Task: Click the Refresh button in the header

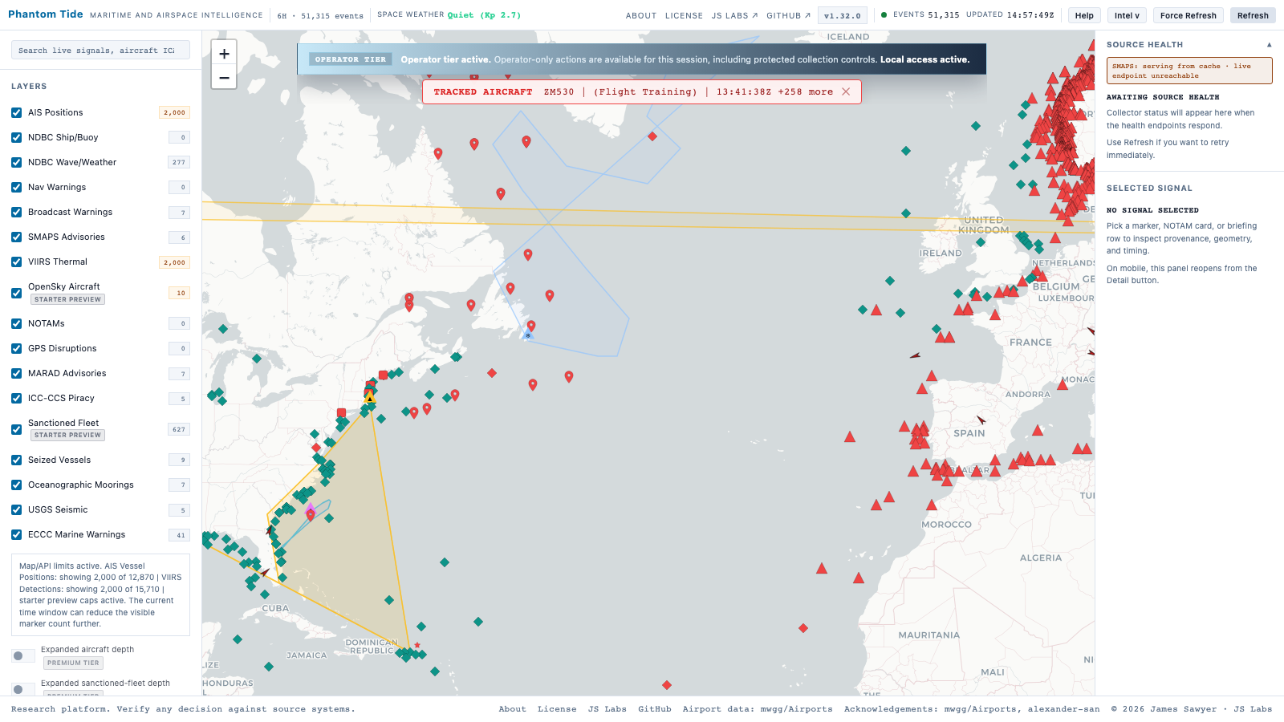Action: pyautogui.click(x=1253, y=15)
